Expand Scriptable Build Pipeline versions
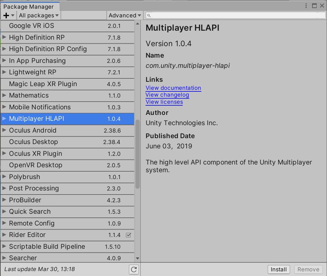 click(x=4, y=246)
